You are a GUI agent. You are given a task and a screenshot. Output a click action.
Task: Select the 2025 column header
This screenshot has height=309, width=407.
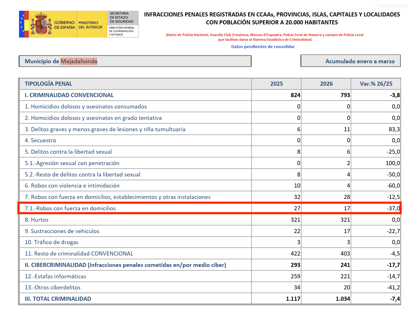coord(276,84)
